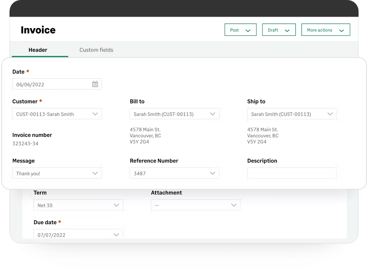Open the Customer dropdown CUST-00113-Sarah Smith

click(x=57, y=114)
